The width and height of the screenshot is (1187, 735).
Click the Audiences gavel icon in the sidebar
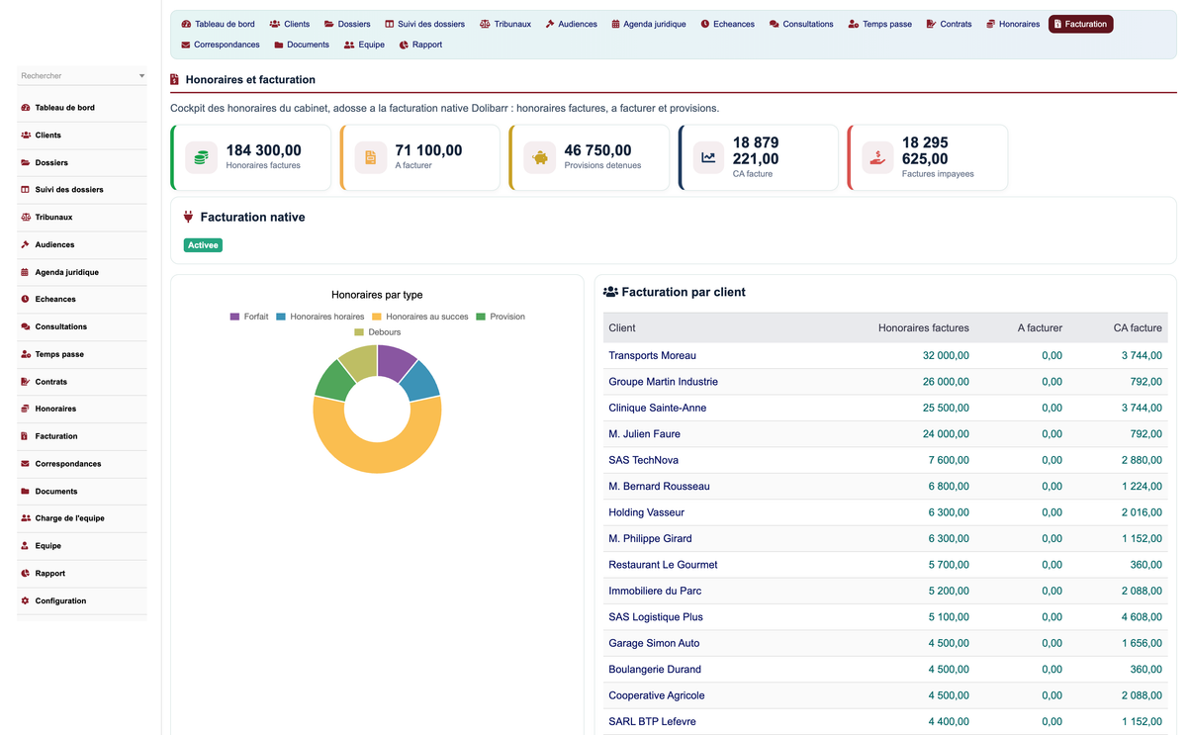click(26, 244)
